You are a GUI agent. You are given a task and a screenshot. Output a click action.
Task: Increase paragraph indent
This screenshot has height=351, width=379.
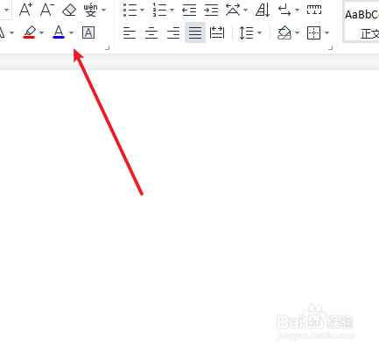click(211, 10)
